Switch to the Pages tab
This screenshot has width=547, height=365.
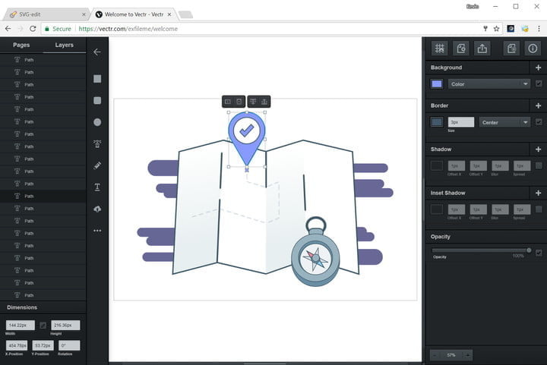click(x=21, y=45)
